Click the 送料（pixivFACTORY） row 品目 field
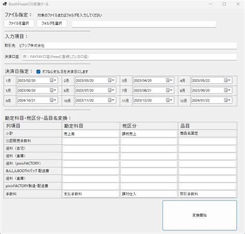245x234 pixels. click(207, 164)
